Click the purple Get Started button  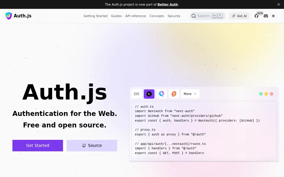(38, 145)
